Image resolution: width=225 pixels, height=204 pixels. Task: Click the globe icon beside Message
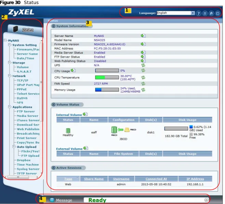52,200
